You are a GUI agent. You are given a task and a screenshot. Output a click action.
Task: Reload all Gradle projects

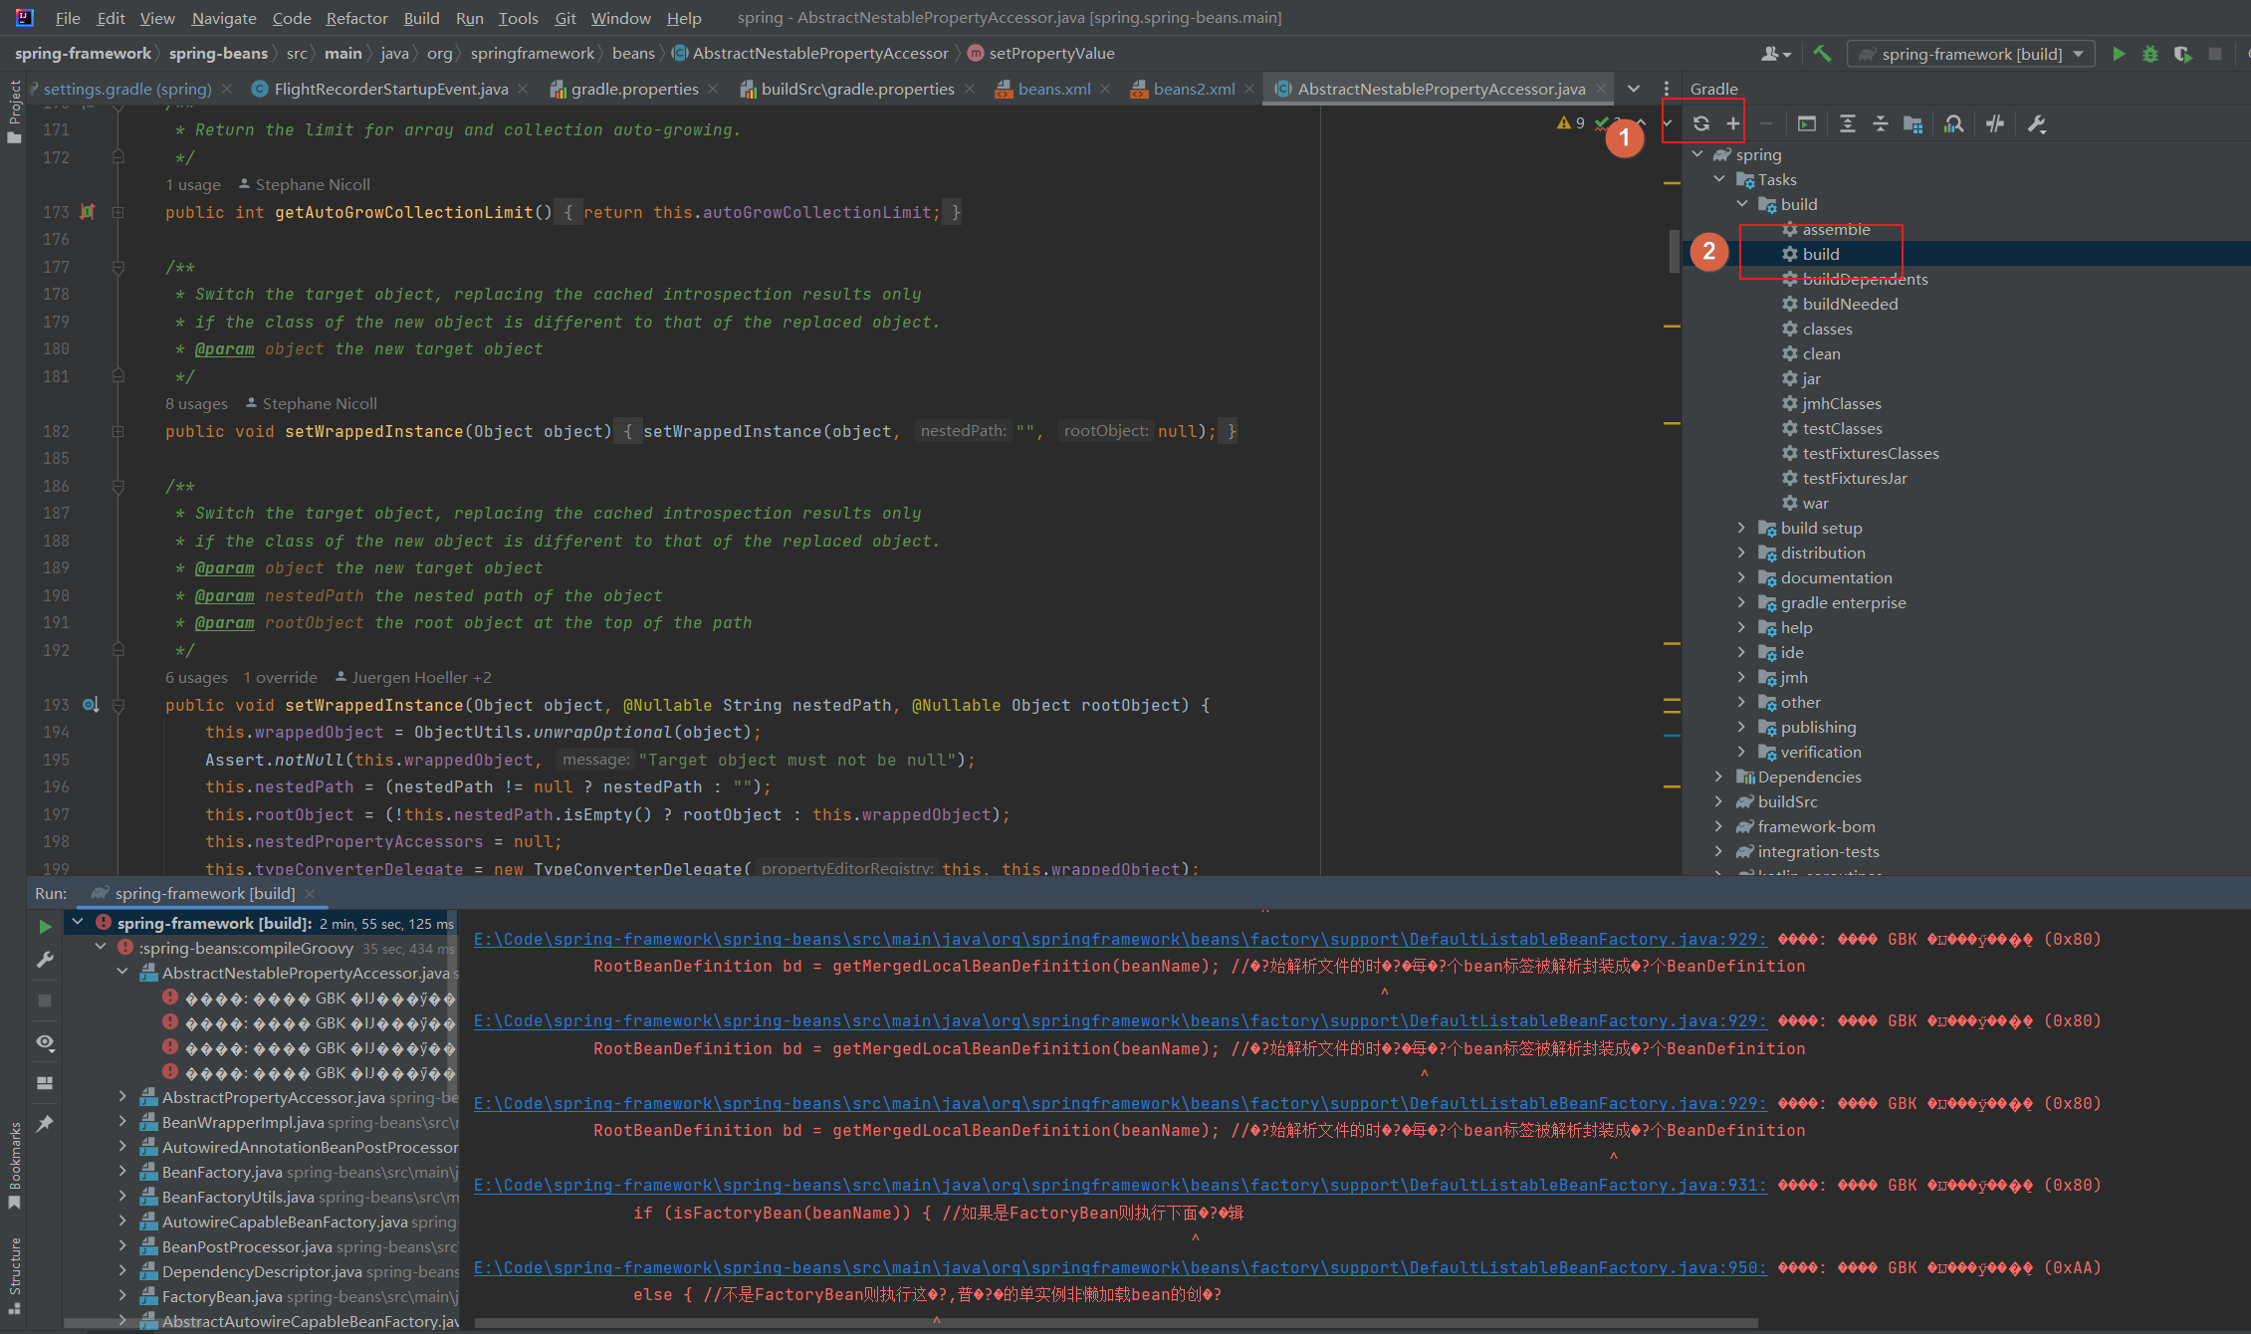click(x=1701, y=123)
